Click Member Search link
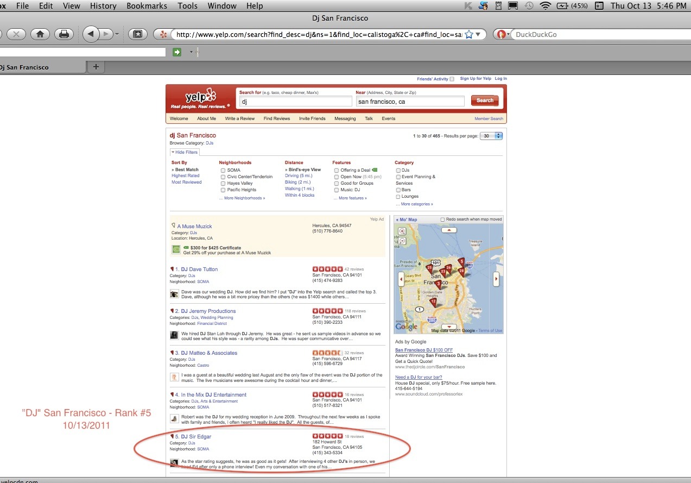This screenshot has width=691, height=483. coord(489,118)
